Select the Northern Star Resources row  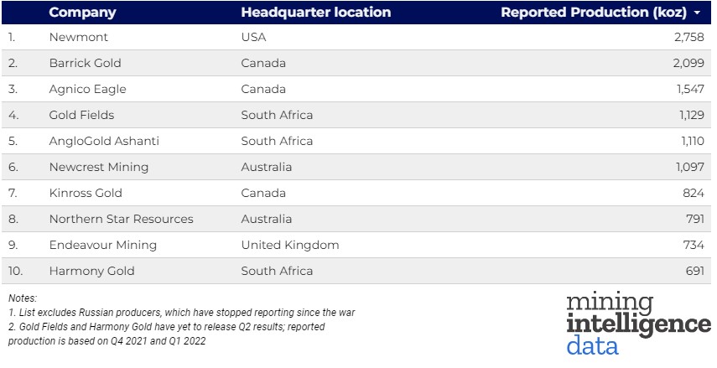pyautogui.click(x=121, y=219)
